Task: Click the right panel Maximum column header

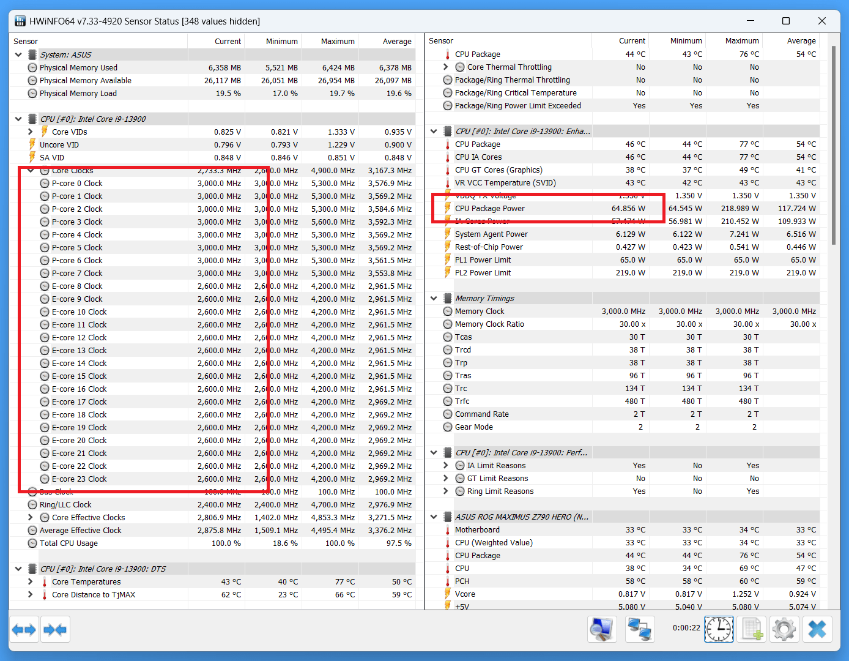Action: coord(734,40)
